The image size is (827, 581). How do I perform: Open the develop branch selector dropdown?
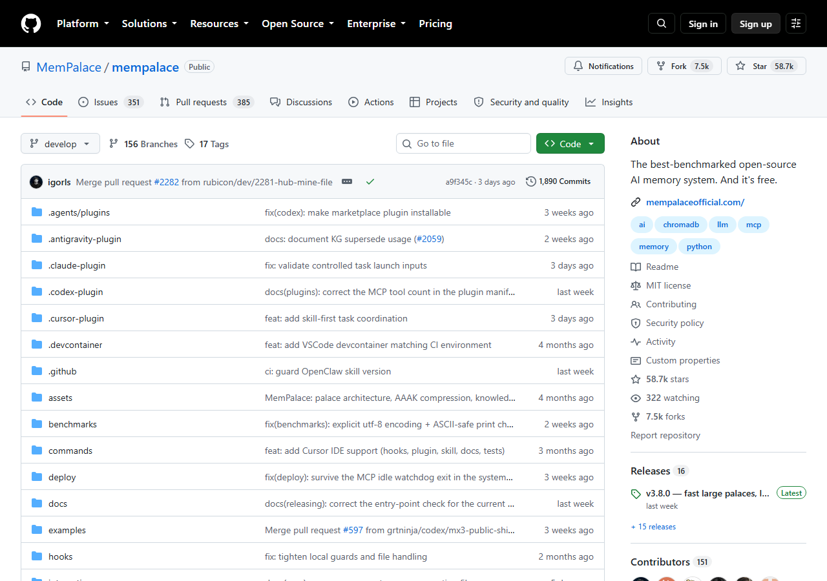pos(60,143)
